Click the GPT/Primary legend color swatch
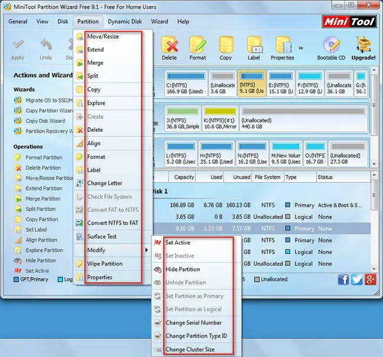This screenshot has width=383, height=357. point(16,279)
